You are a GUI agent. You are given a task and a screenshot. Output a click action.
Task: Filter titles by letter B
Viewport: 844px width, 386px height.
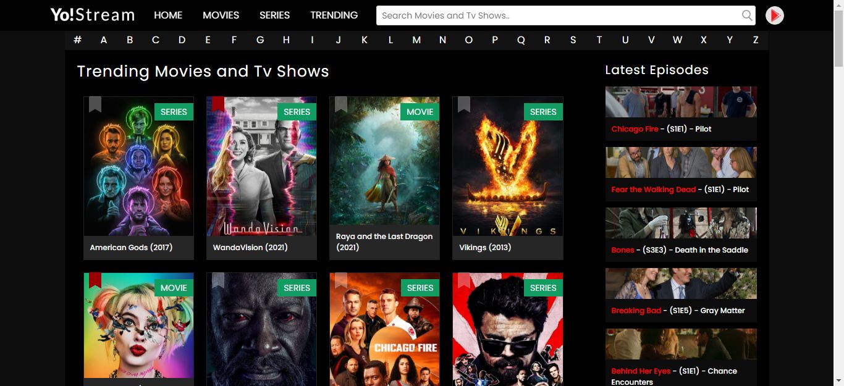click(130, 40)
